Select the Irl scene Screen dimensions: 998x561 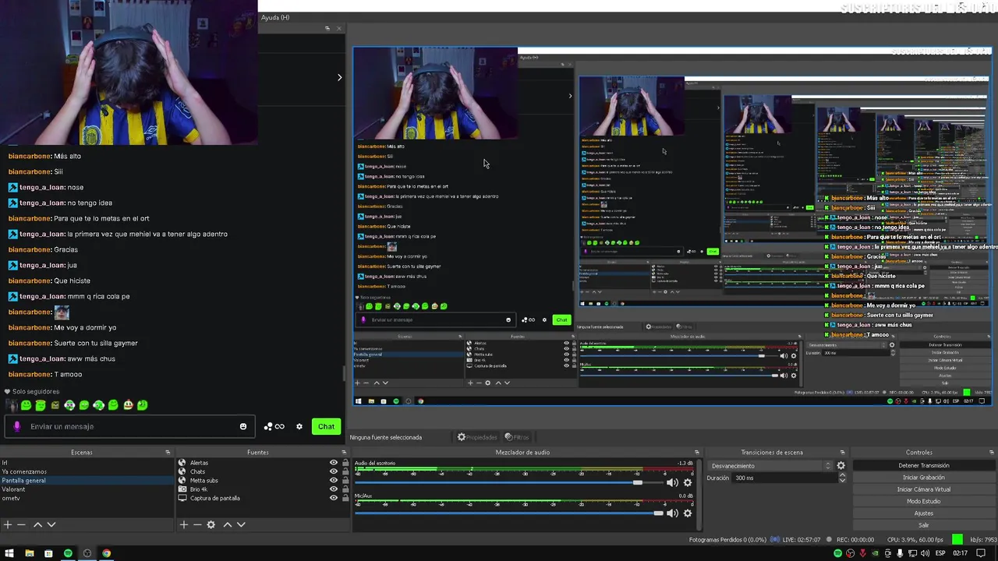(x=87, y=463)
